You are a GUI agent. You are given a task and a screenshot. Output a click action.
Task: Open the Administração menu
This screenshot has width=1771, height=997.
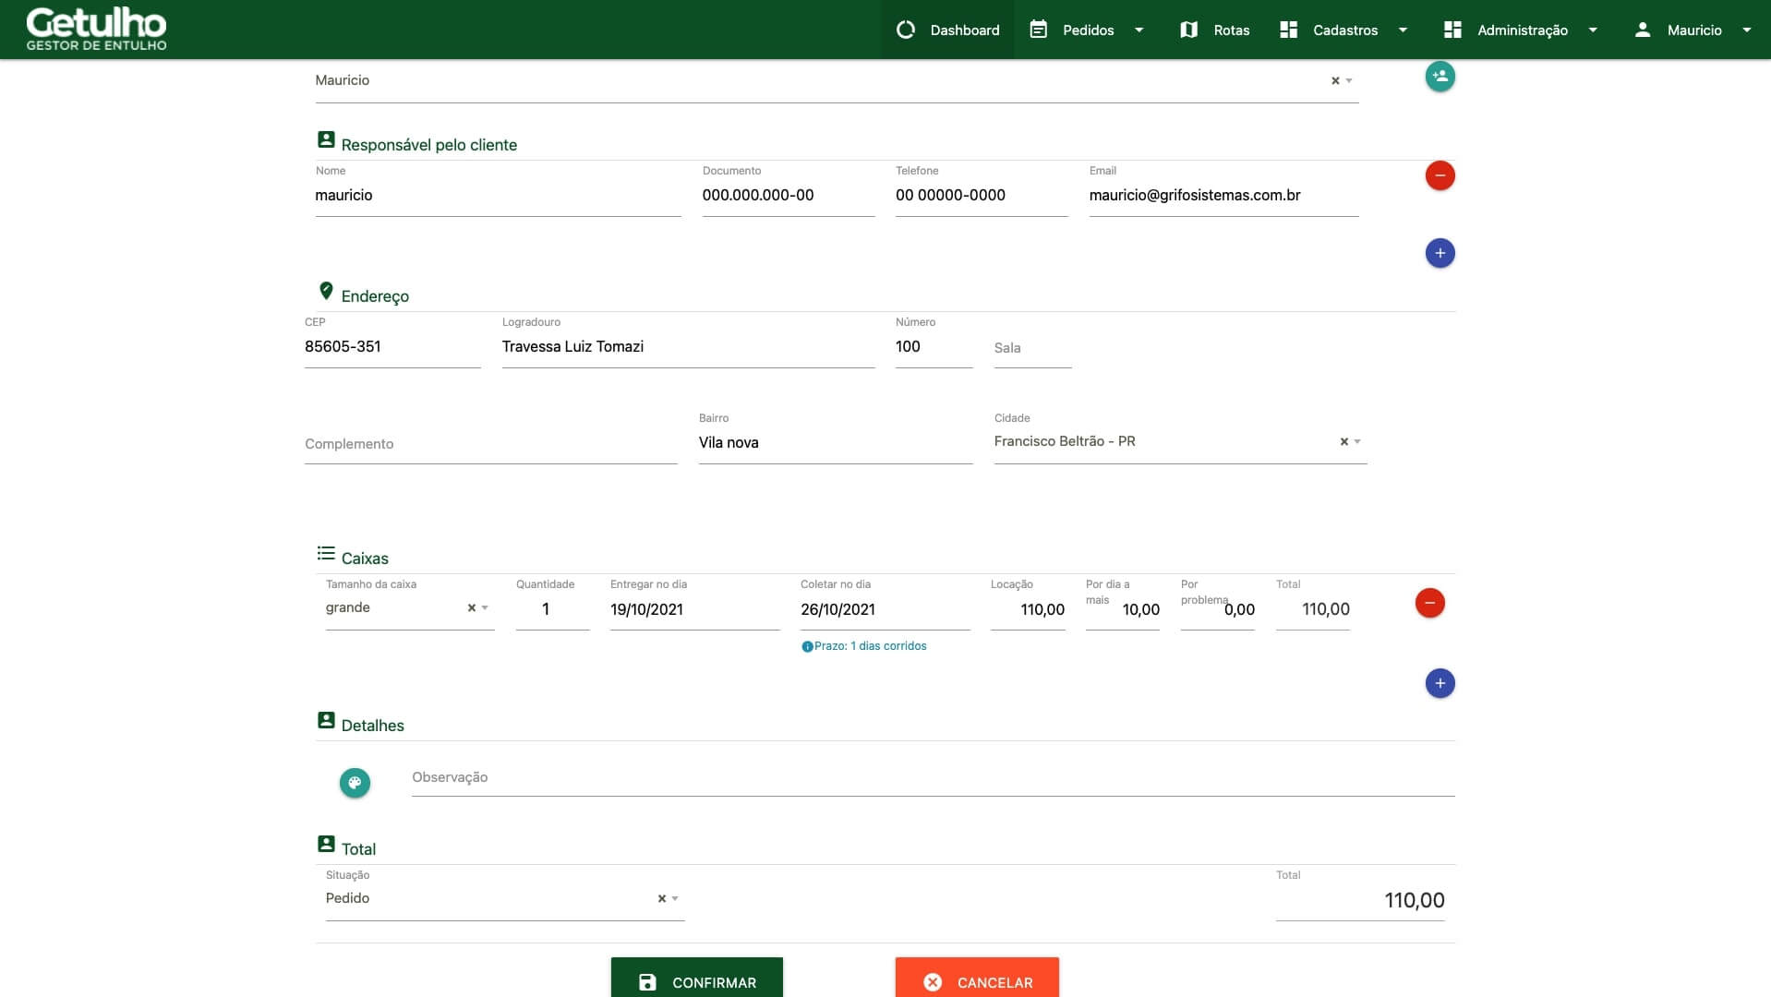[1522, 30]
